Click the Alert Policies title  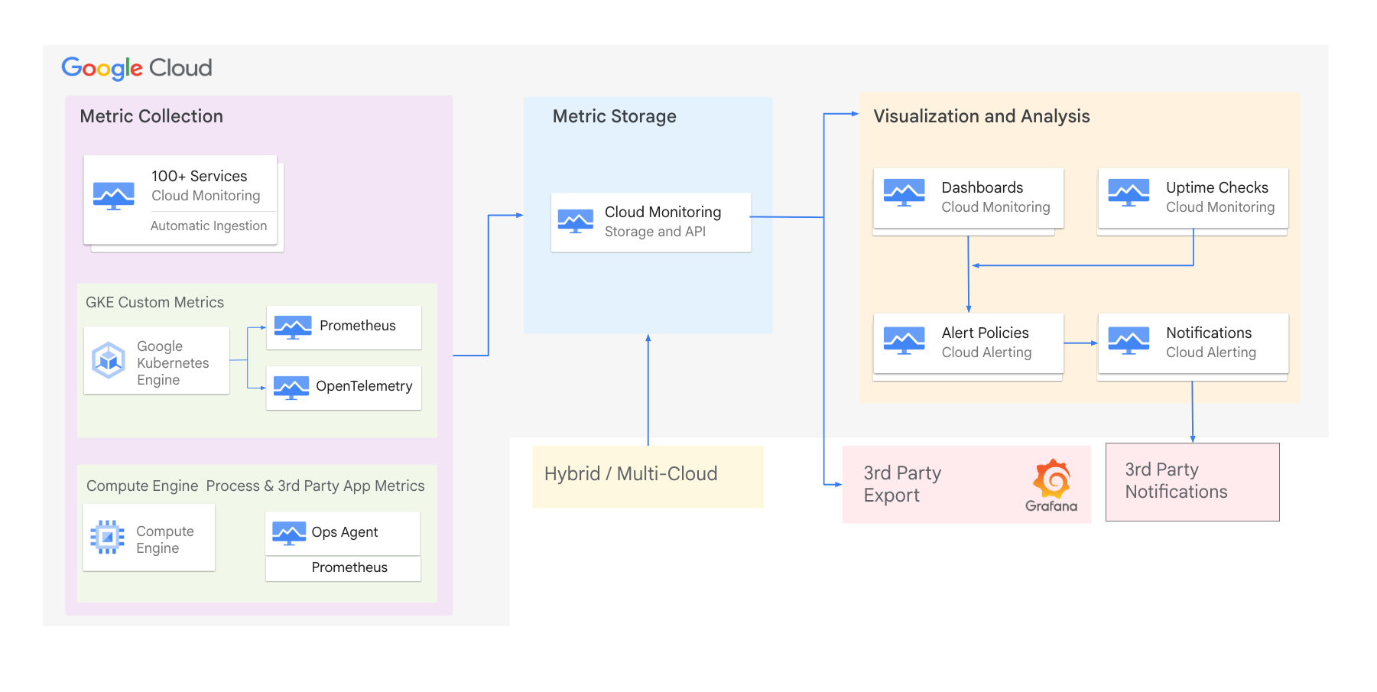[986, 333]
